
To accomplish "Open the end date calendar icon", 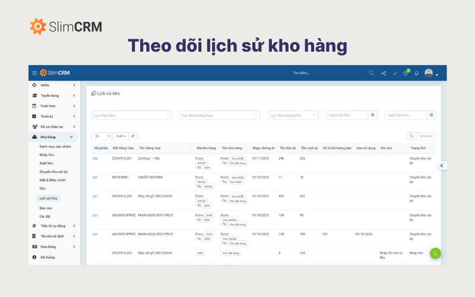I will (x=432, y=115).
